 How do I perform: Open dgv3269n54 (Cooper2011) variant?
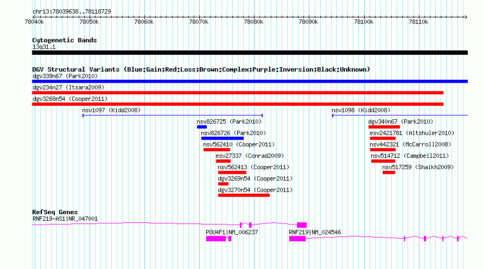click(255, 178)
